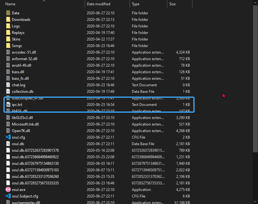
Task: Click the Text Document type of chat.log
Action: click(x=144, y=85)
